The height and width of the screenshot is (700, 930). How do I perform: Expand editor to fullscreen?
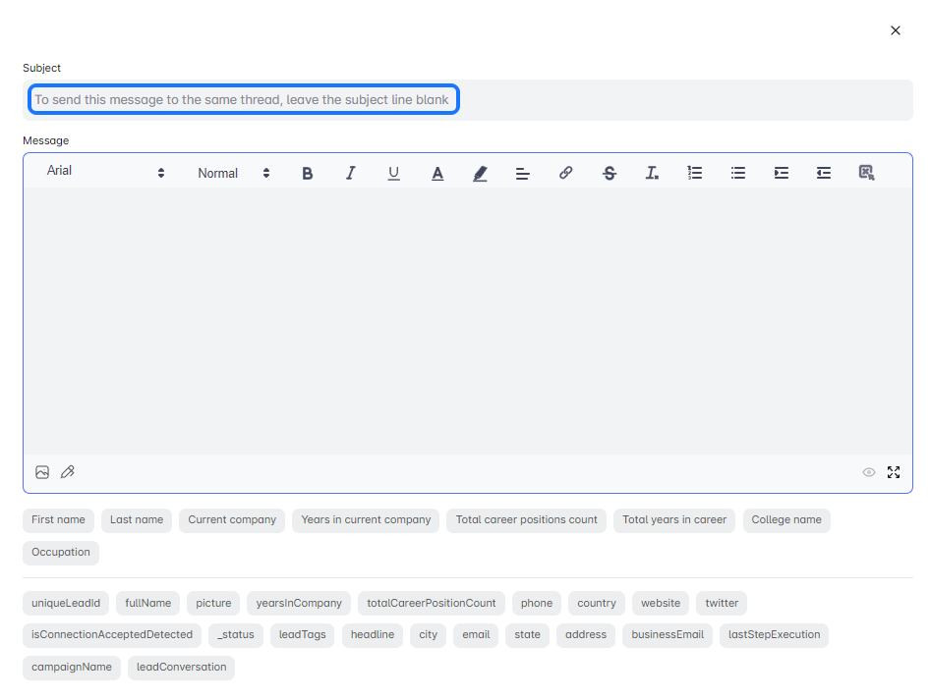(894, 472)
